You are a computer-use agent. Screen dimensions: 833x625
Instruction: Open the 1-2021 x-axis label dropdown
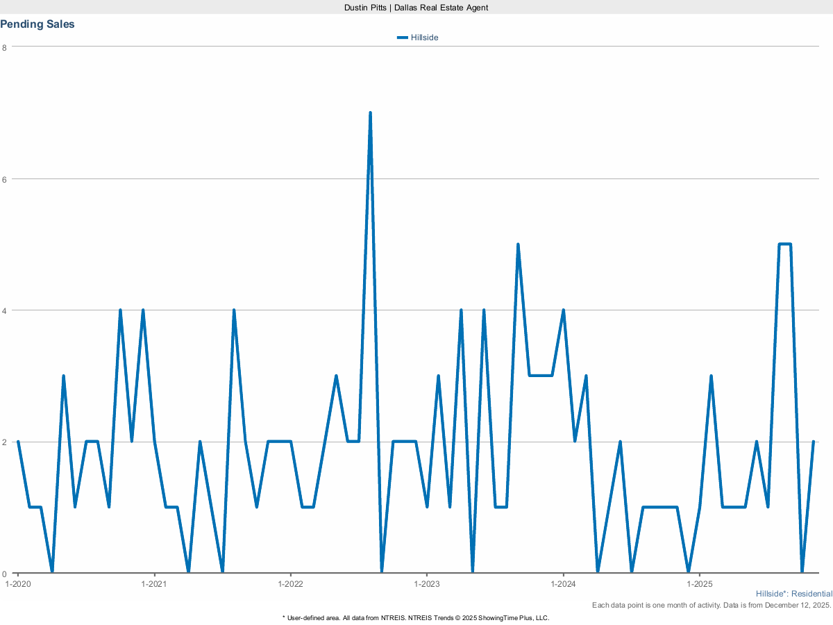click(x=154, y=584)
